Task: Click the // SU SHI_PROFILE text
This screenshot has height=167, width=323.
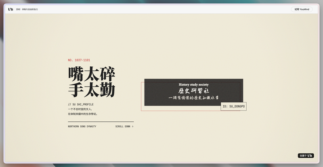Action: click(x=80, y=104)
